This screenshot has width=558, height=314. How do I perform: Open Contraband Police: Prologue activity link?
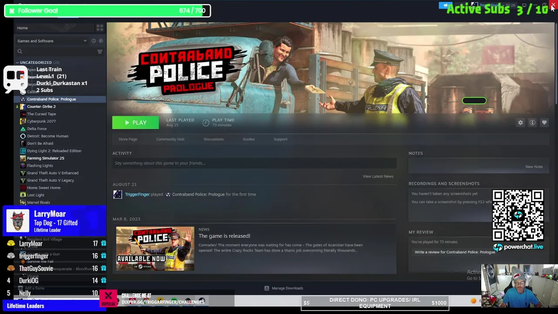(198, 195)
